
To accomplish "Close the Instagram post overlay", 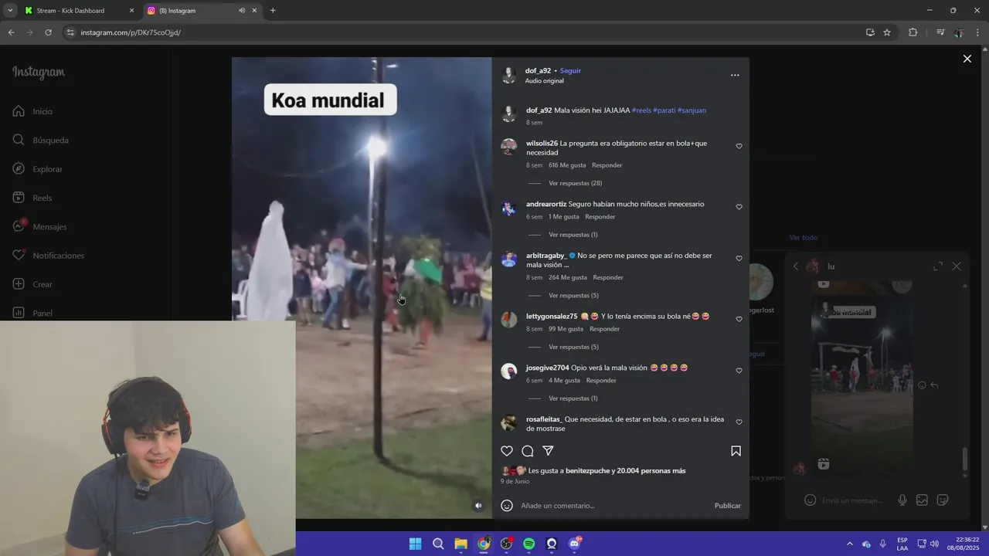I will 967,59.
